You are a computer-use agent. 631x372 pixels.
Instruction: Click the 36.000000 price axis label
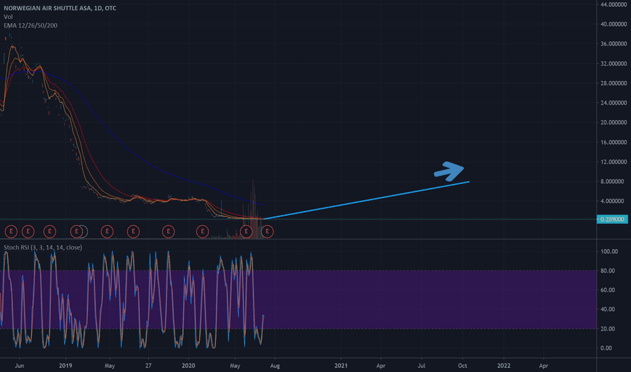point(613,44)
